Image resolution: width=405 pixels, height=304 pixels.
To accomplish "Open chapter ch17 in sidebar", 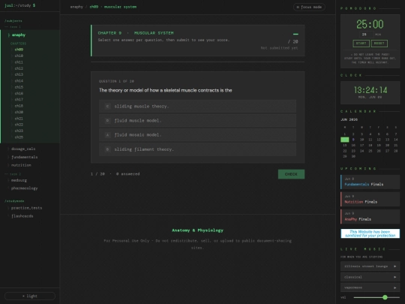I will [x=19, y=100].
